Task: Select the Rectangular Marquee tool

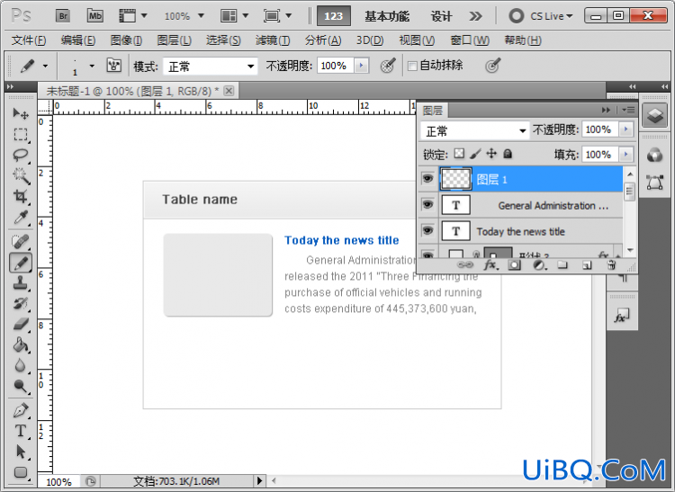Action: pyautogui.click(x=20, y=135)
